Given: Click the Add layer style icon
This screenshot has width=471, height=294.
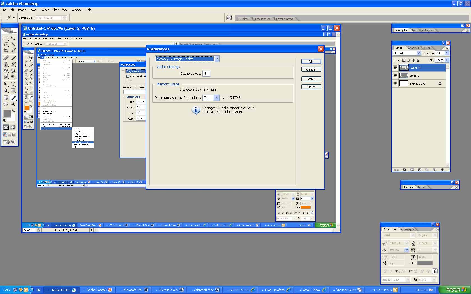Looking at the screenshot, I should coord(404,170).
